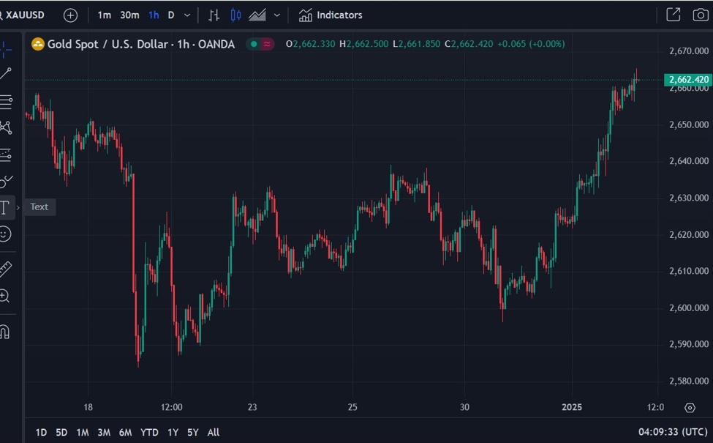Open candle type selector icon

pos(237,15)
